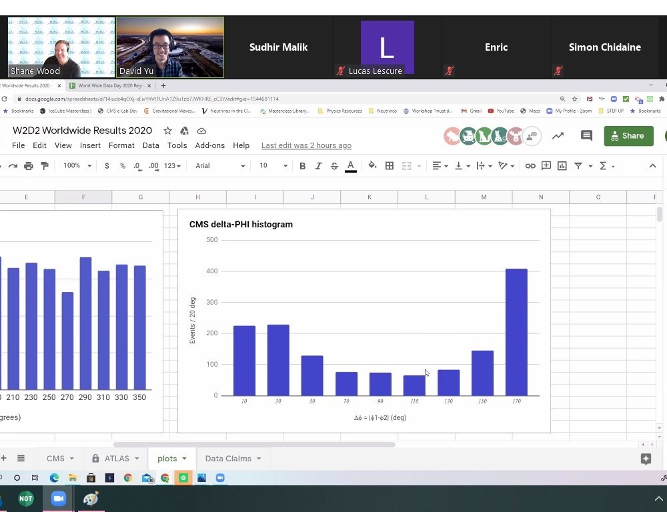Open Zoom from the Windows taskbar
667x512 pixels.
pyautogui.click(x=58, y=499)
